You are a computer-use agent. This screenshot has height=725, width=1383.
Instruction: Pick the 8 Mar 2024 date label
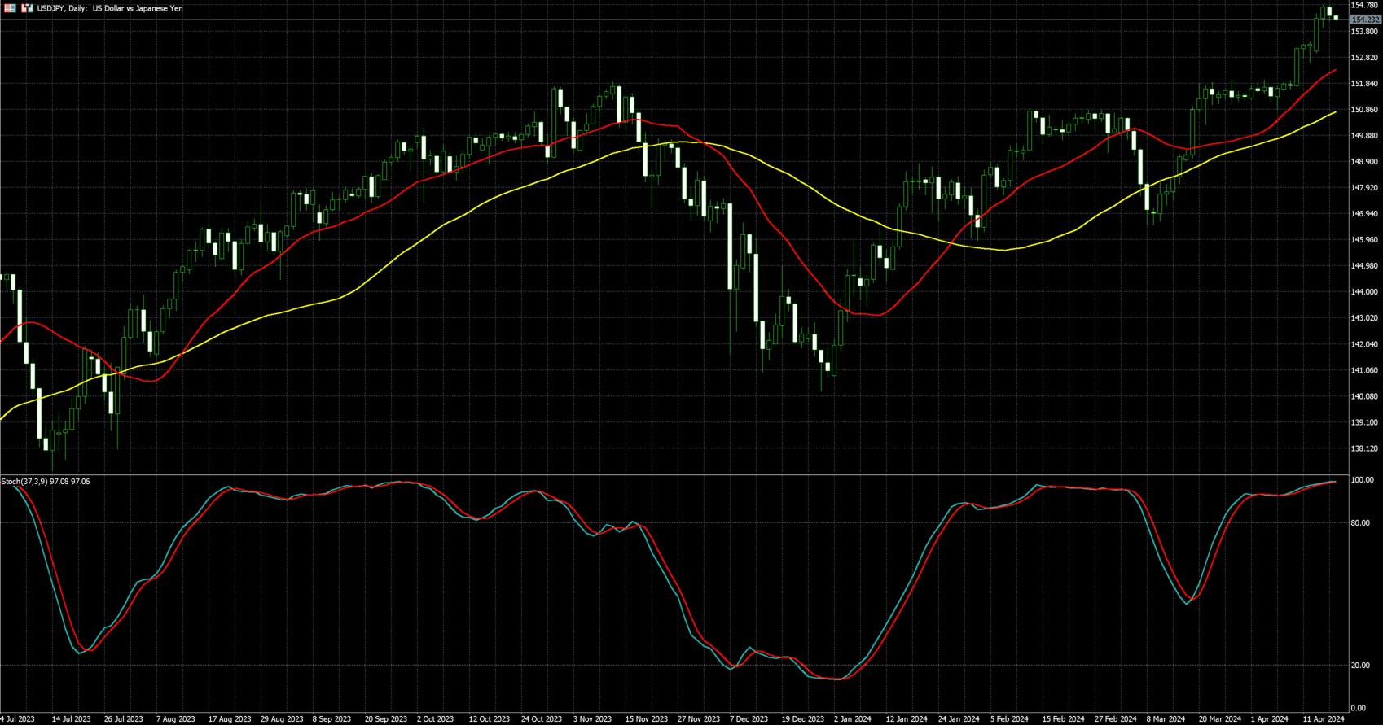point(1166,719)
